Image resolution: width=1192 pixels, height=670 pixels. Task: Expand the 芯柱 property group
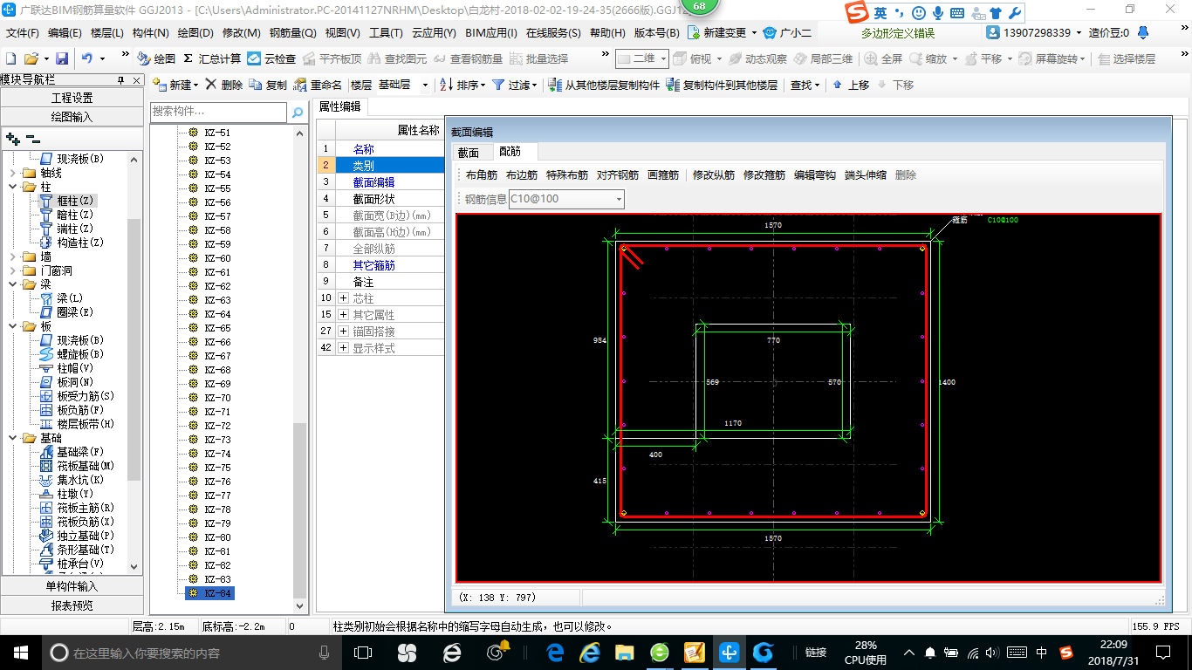coord(343,298)
